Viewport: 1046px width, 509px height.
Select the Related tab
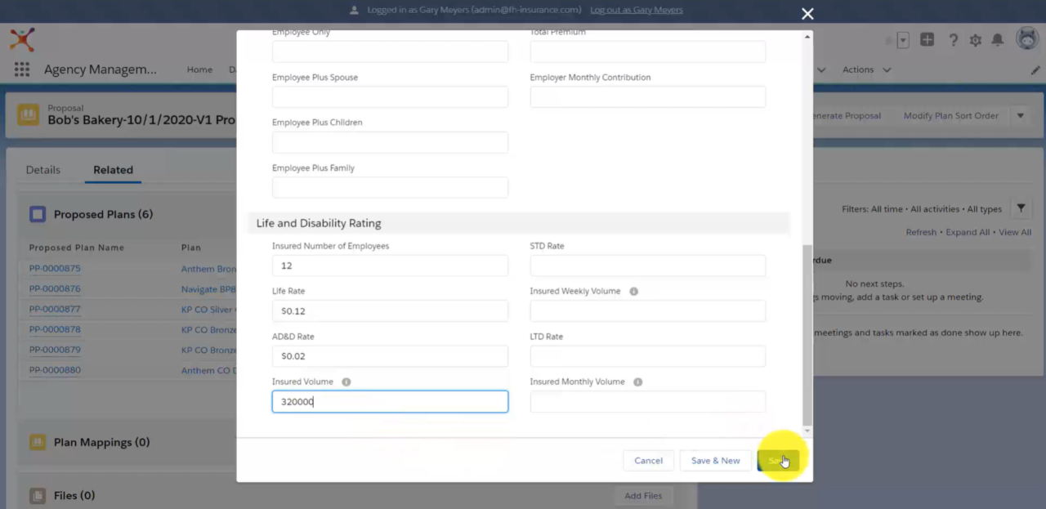(113, 169)
